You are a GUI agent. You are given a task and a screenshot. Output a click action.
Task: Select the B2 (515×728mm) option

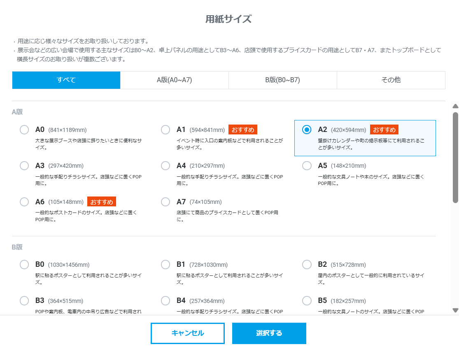307,265
